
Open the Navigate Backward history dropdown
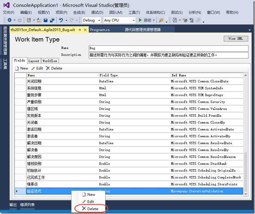click(x=15, y=20)
